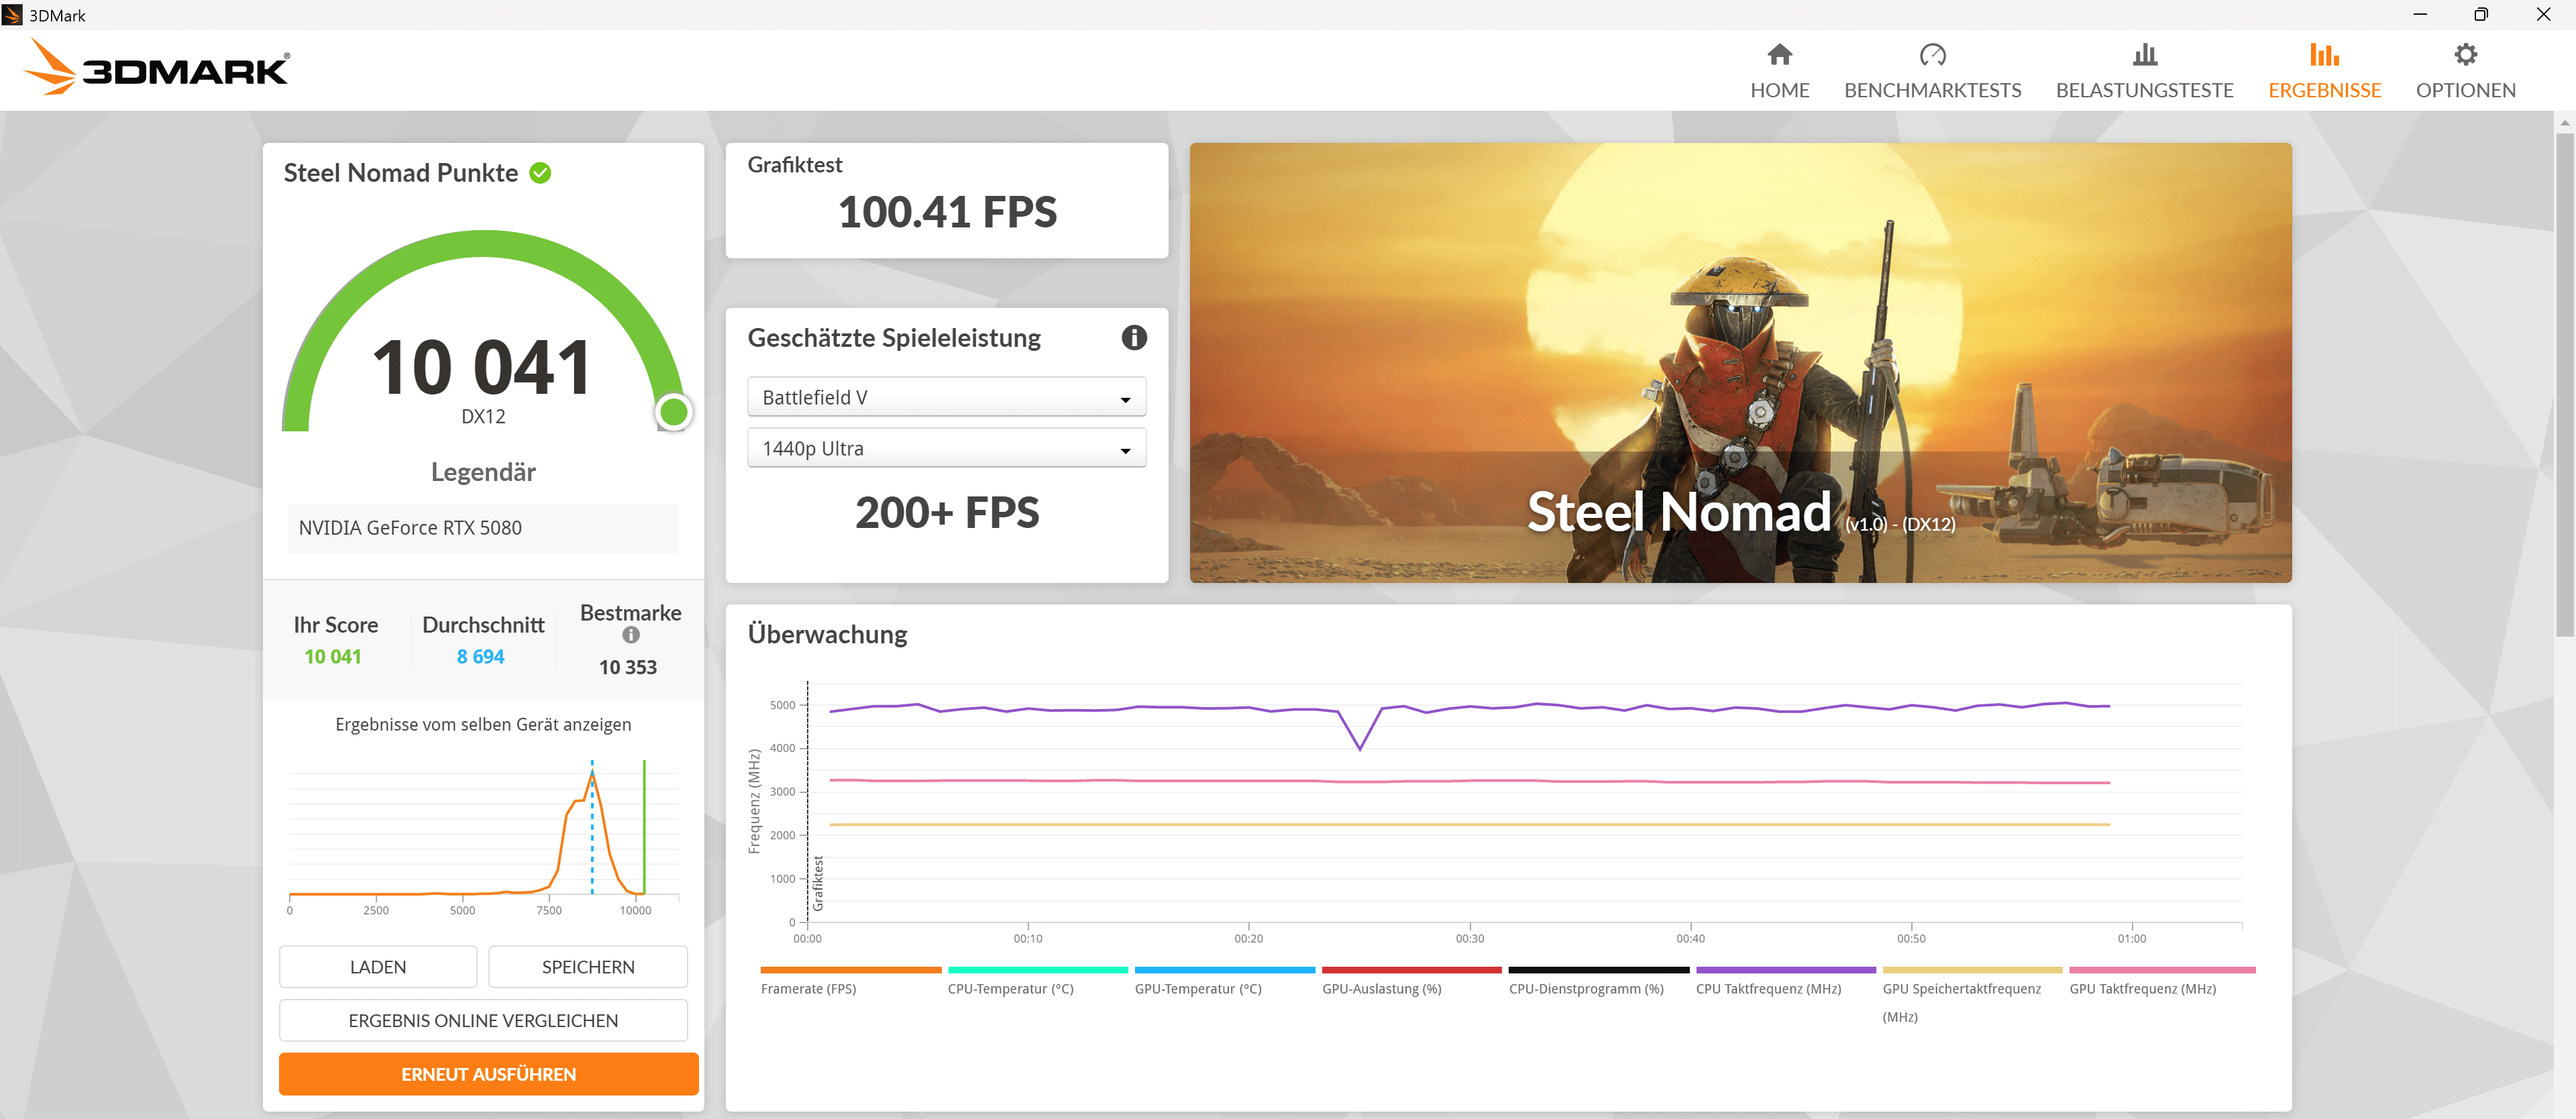Switch to the BENCHMARKTESTS tab
Viewport: 2576px width, 1119px height.
tap(1932, 71)
